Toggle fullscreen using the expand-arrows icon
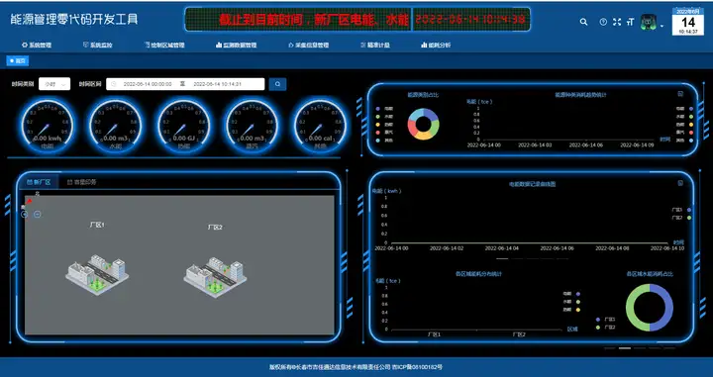713x377 pixels. pyautogui.click(x=617, y=22)
